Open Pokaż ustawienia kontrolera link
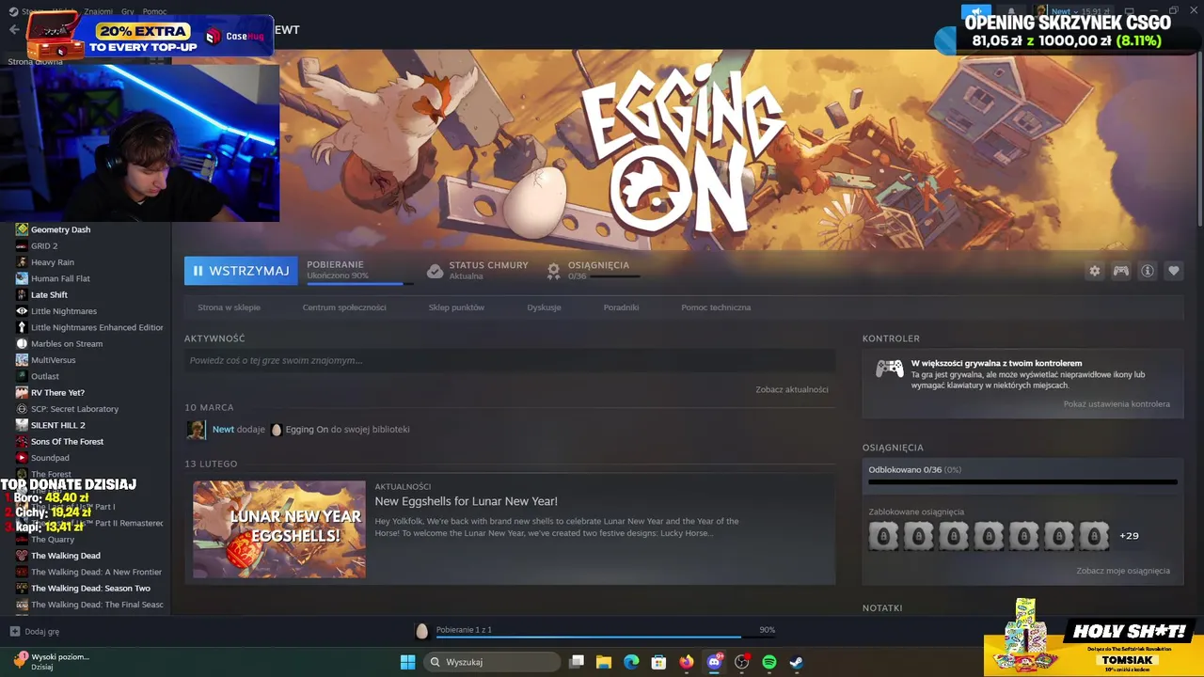1204x677 pixels. click(x=1117, y=404)
